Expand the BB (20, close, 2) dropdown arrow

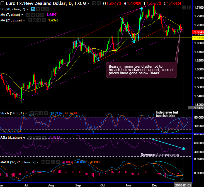(27, 9)
